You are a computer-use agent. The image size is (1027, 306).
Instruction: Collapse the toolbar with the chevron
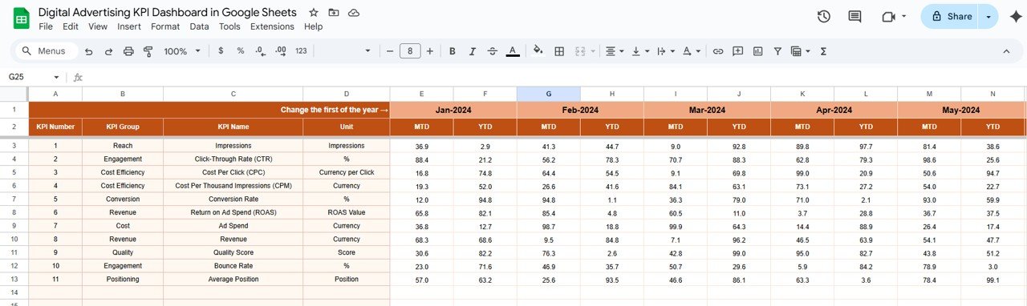point(1007,51)
